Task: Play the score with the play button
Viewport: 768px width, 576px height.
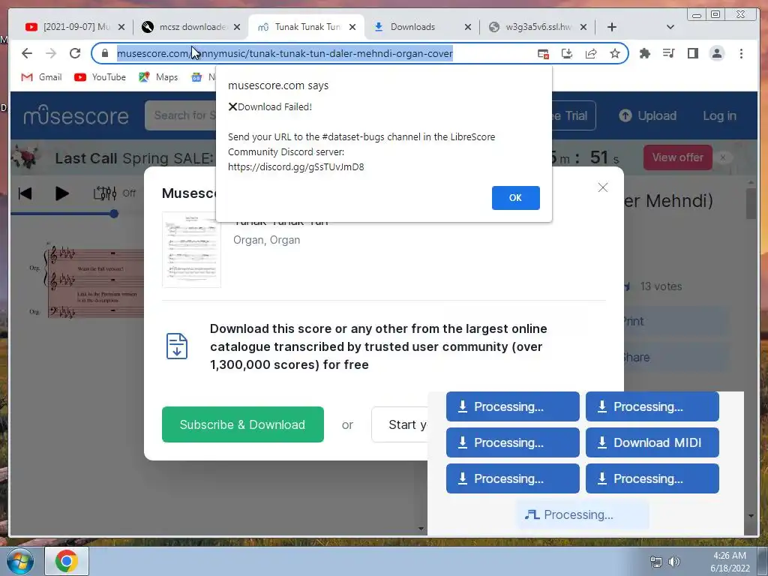Action: point(61,193)
